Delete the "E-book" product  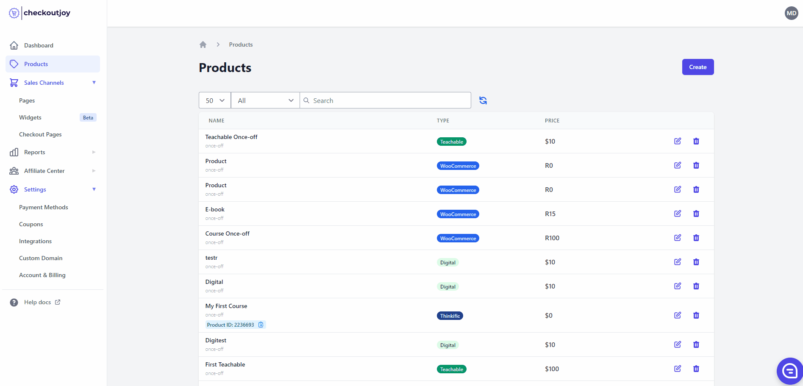click(x=696, y=214)
